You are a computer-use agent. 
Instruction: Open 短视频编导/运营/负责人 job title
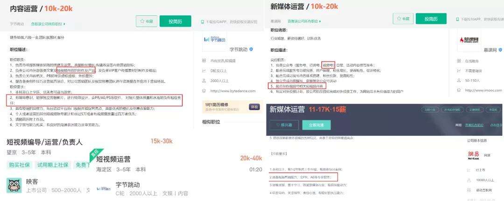point(45,142)
